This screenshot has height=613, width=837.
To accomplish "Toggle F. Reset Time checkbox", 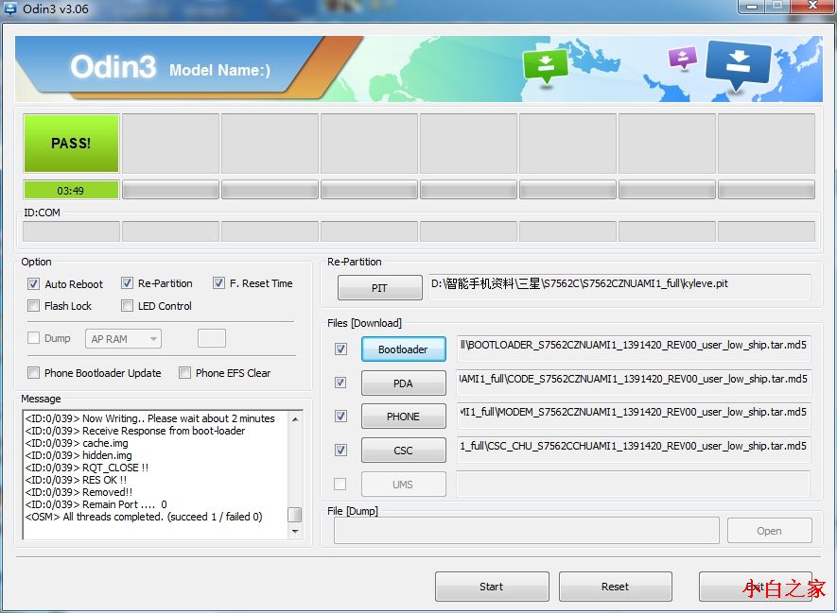I will [x=218, y=283].
